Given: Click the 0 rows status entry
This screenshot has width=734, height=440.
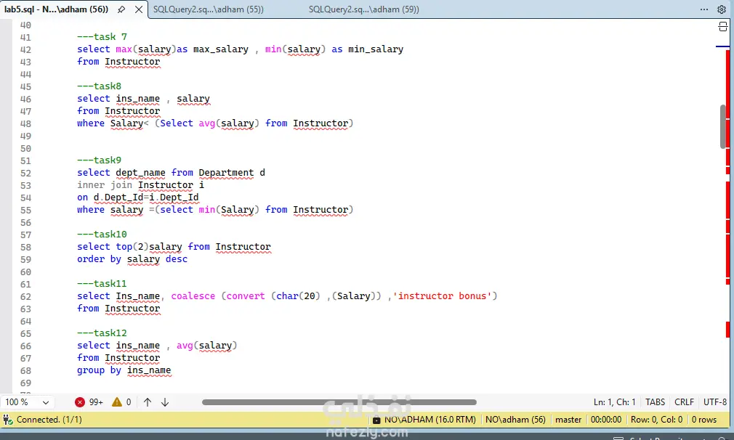Looking at the screenshot, I should pyautogui.click(x=704, y=420).
